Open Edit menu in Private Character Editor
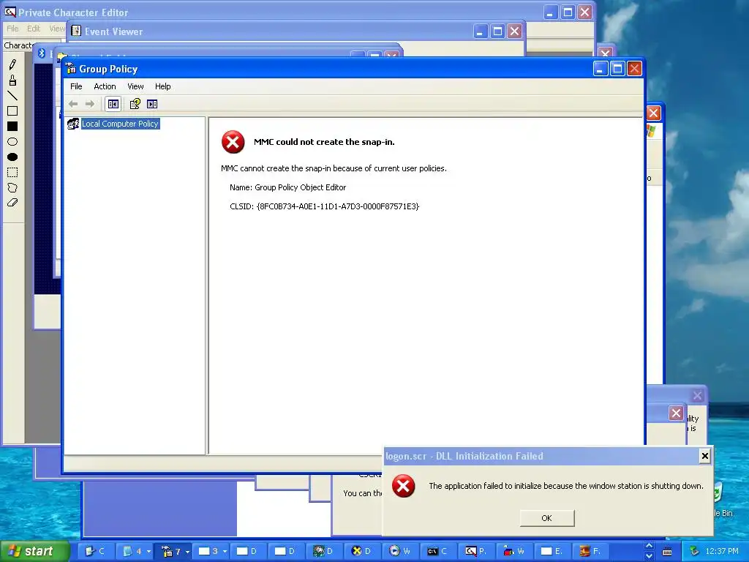The image size is (749, 562). click(34, 29)
